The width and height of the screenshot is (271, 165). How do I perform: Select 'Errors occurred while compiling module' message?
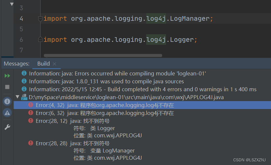(118, 74)
